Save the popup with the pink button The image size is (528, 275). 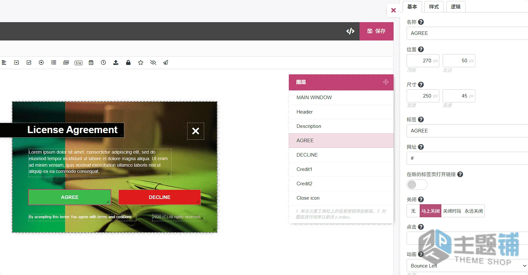coord(377,31)
